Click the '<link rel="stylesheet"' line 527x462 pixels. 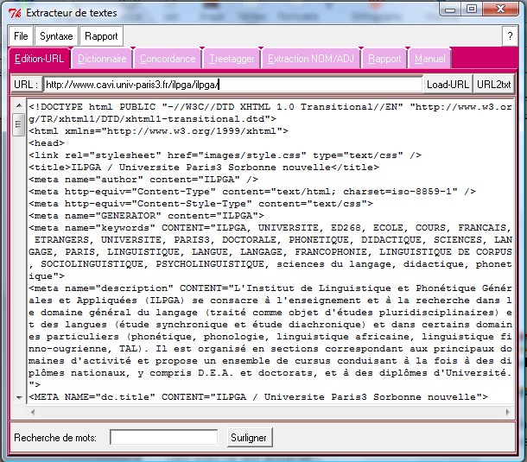pos(225,155)
